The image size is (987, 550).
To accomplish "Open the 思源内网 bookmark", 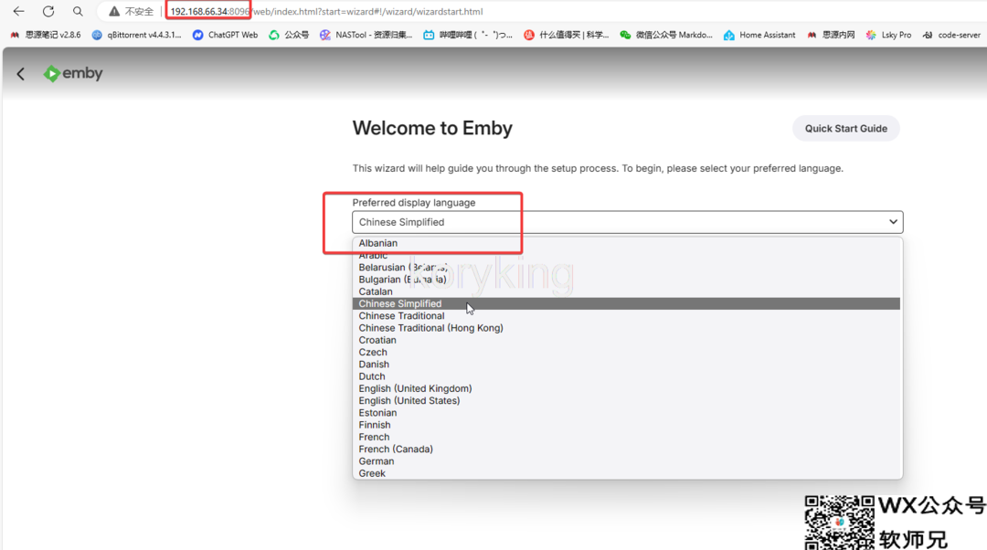I will tap(831, 36).
